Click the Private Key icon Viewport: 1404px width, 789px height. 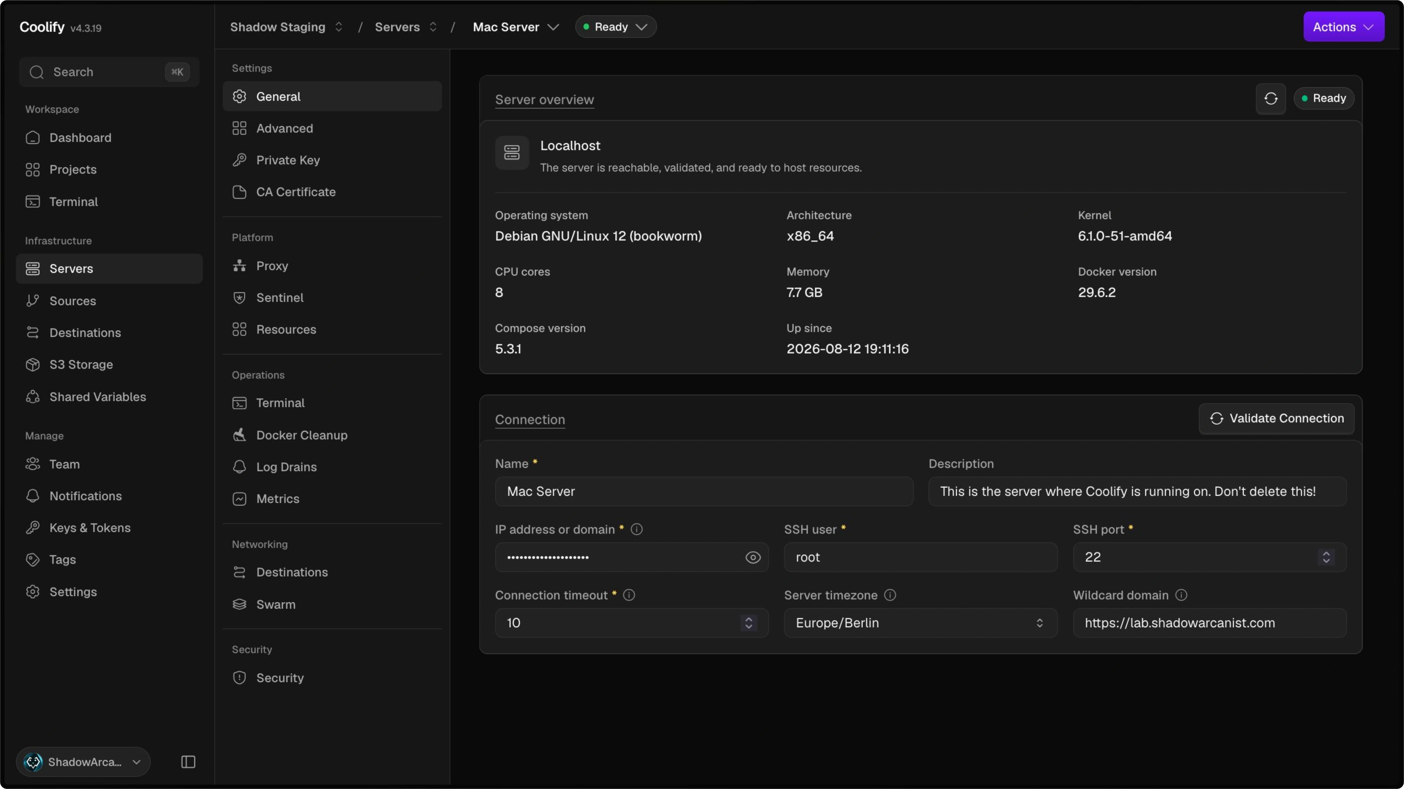pos(239,160)
